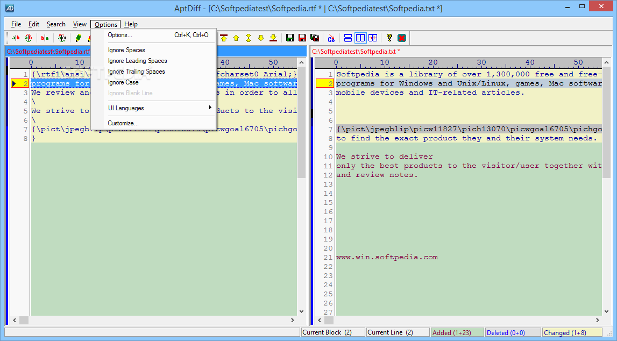
Task: Click left pane horizontal scrollbar left arrow
Action: click(x=15, y=320)
